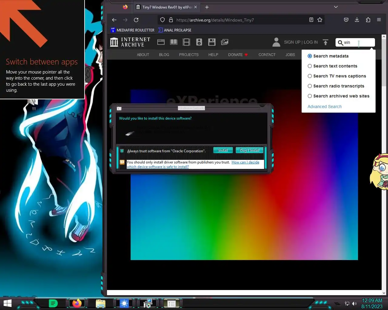388x310 pixels.
Task: Expand the list all tabs chevron
Action: coord(336,7)
